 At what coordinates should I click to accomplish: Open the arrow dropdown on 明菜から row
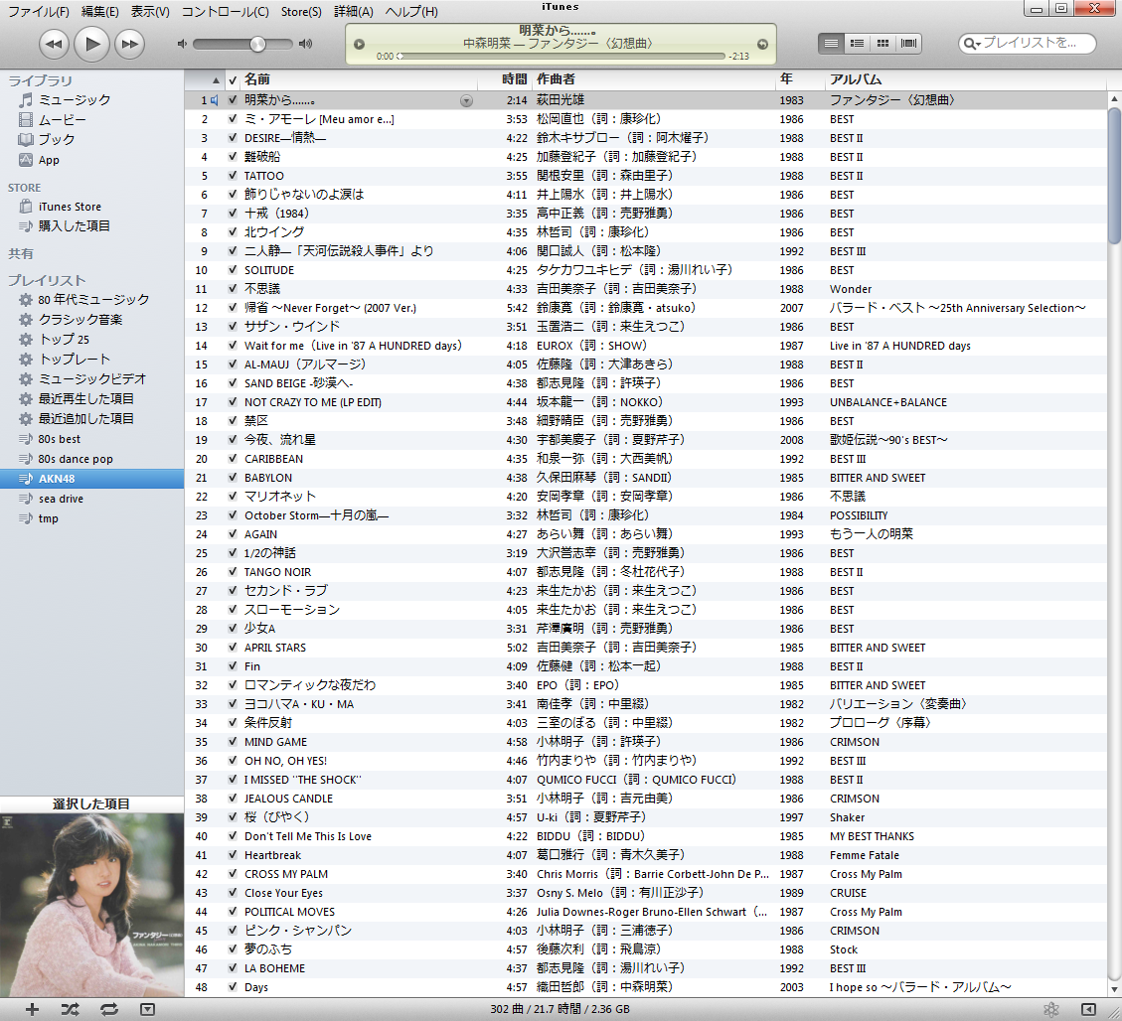tap(466, 101)
